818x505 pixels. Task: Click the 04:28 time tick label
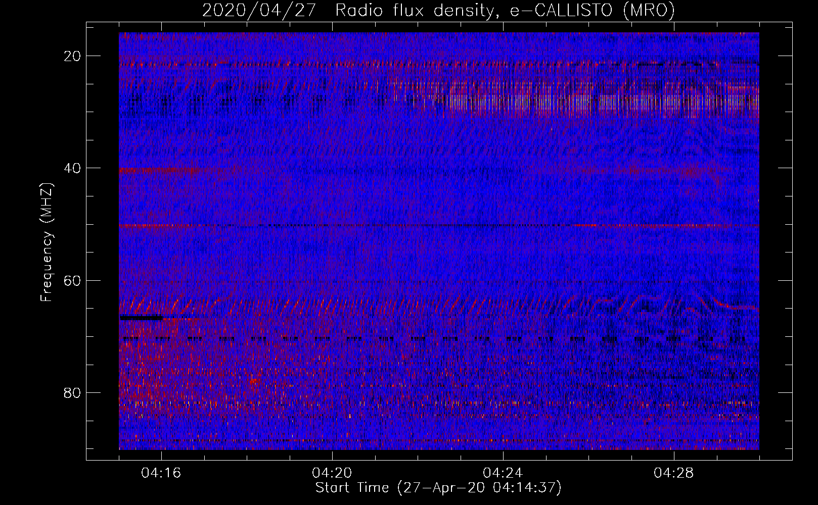[x=674, y=473]
